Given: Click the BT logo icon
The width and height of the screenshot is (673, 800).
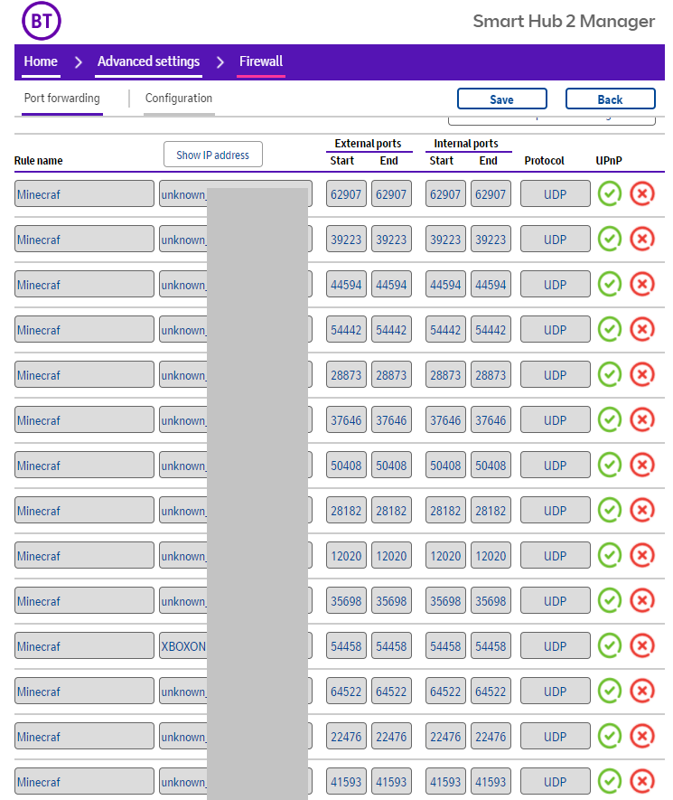Looking at the screenshot, I should [x=42, y=22].
